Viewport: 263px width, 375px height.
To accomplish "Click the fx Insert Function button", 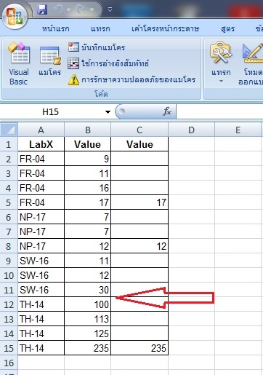I will [167, 111].
